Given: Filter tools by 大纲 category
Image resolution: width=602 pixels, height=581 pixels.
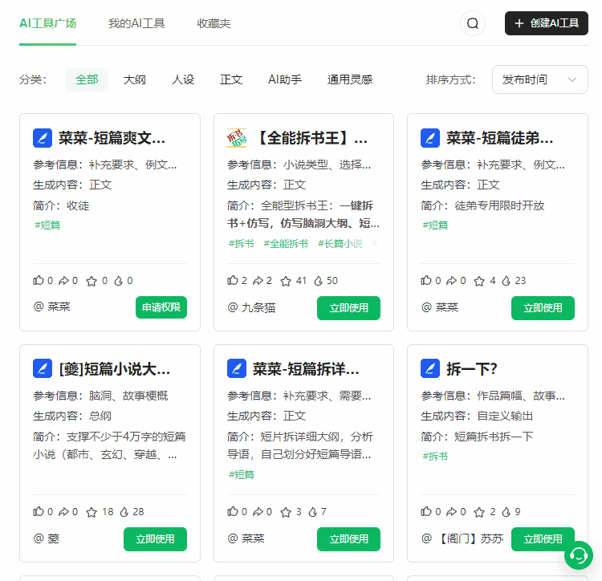Looking at the screenshot, I should (x=134, y=79).
